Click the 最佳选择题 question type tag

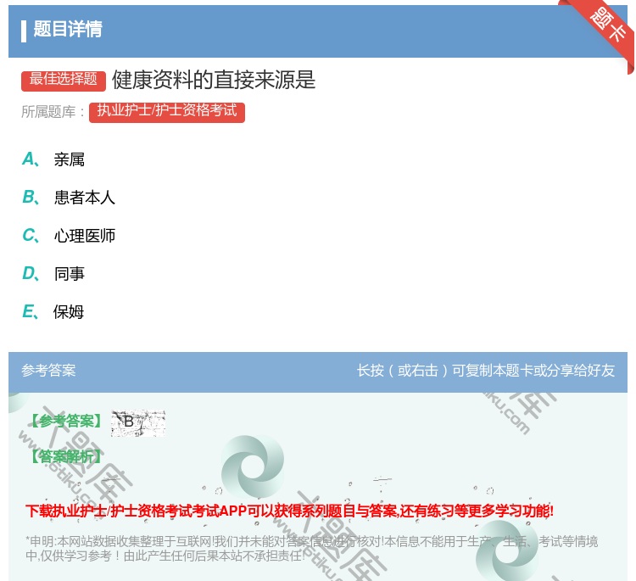click(x=64, y=80)
